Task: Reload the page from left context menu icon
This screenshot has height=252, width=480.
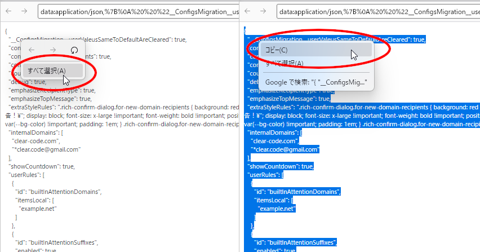Action: tap(74, 50)
